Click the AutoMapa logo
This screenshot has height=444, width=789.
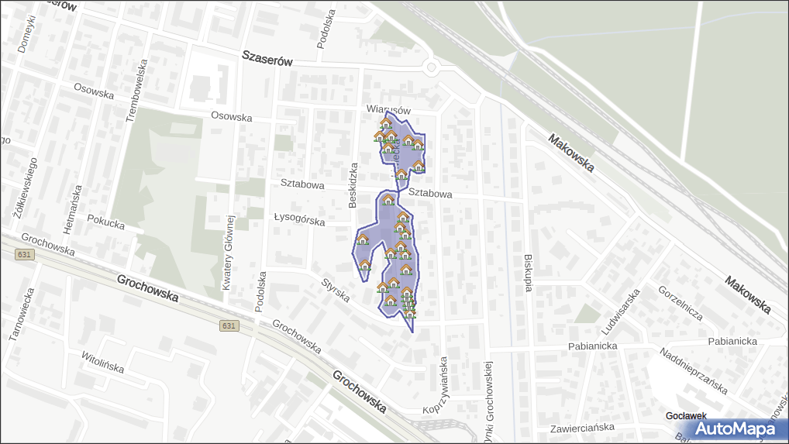[x=735, y=429]
